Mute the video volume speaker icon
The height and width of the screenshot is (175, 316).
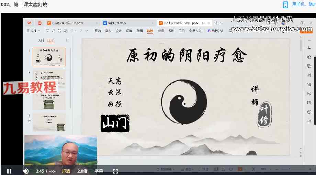25,171
